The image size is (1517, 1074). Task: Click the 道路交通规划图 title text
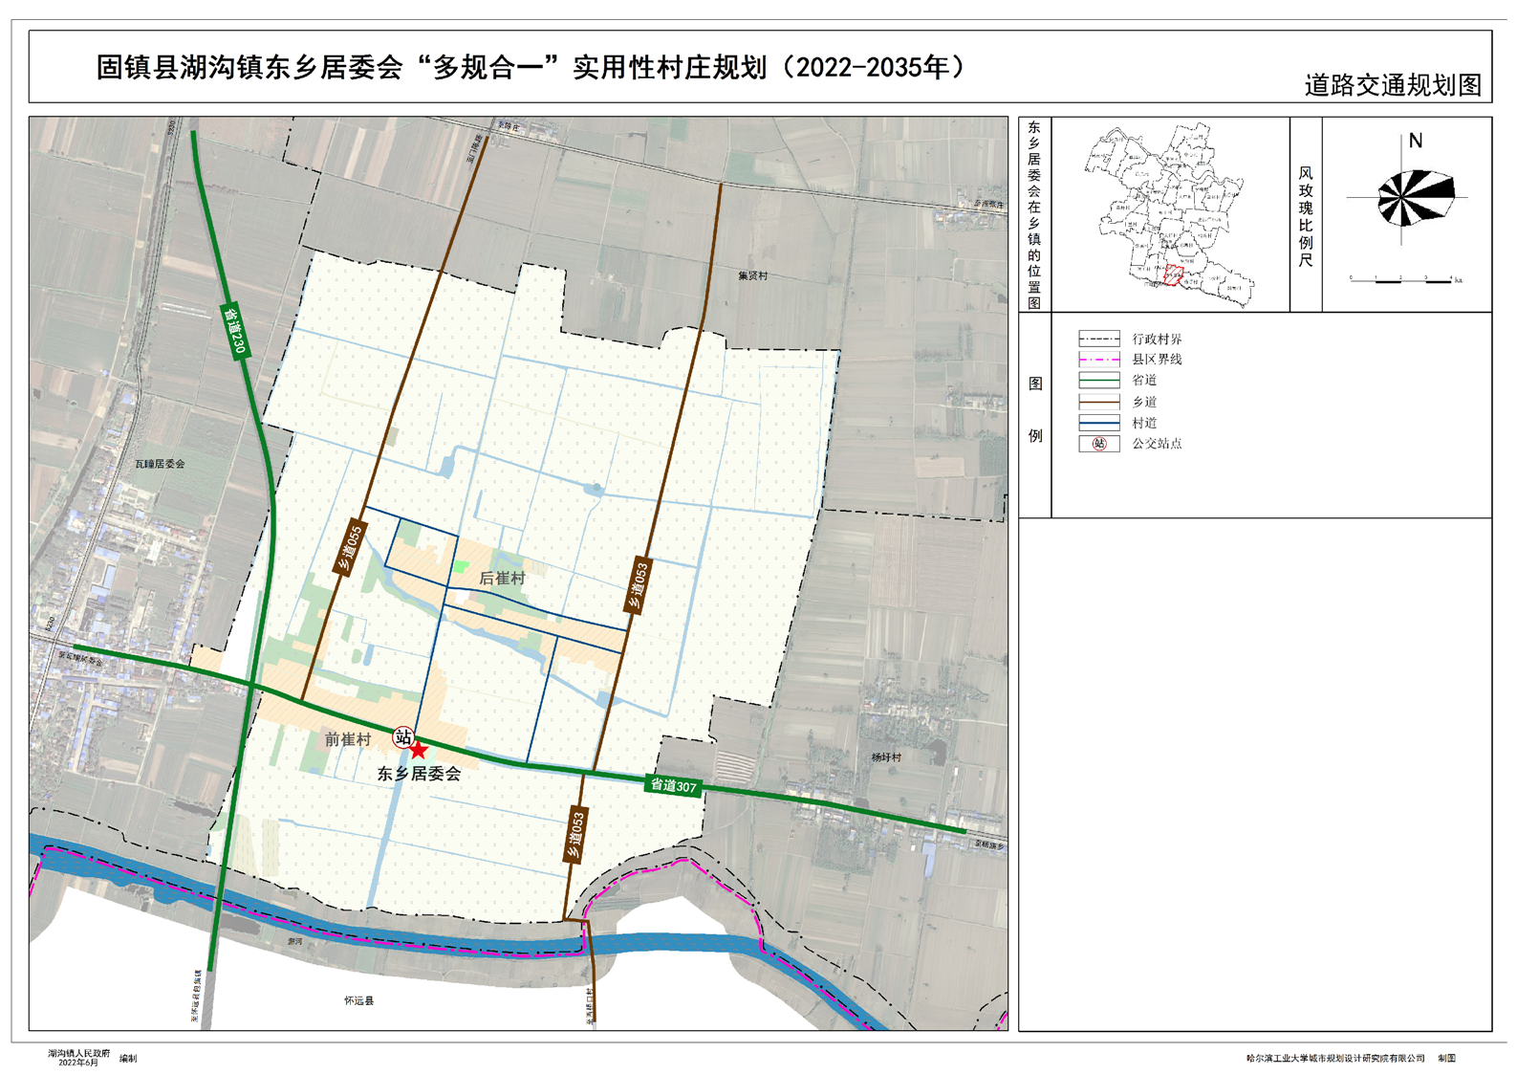coord(1392,85)
